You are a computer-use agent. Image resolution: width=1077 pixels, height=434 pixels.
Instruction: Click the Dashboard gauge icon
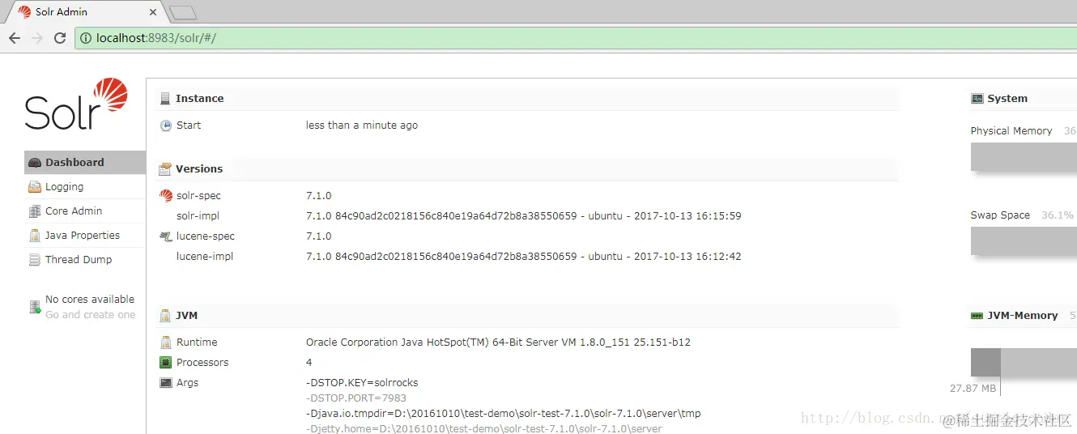click(35, 163)
